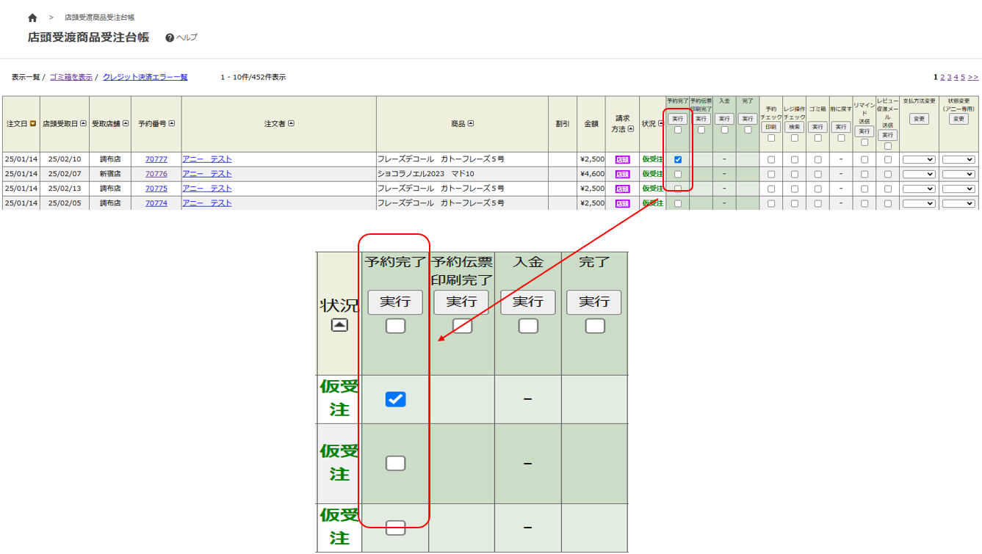The width and height of the screenshot is (982, 554).
Task: Open 状態変更 dropdown for order 70777
Action: pos(958,159)
